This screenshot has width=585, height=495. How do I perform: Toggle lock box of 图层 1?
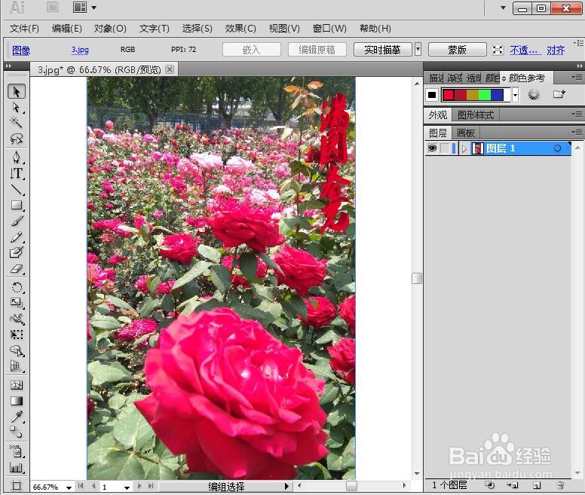click(445, 148)
